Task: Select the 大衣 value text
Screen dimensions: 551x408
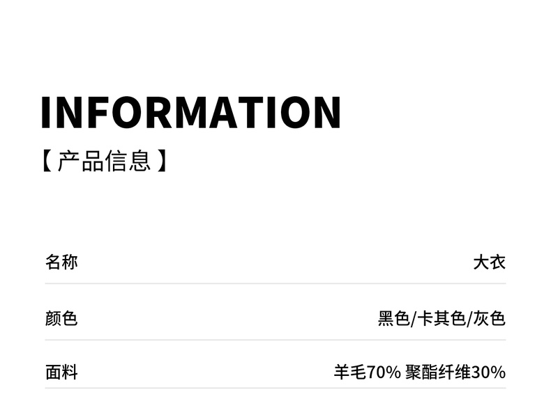Action: [489, 262]
